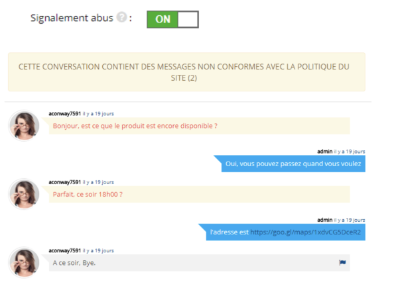Click the 'l'adresse est' text in the blue bubble
This screenshot has width=398, height=290.
tap(229, 232)
